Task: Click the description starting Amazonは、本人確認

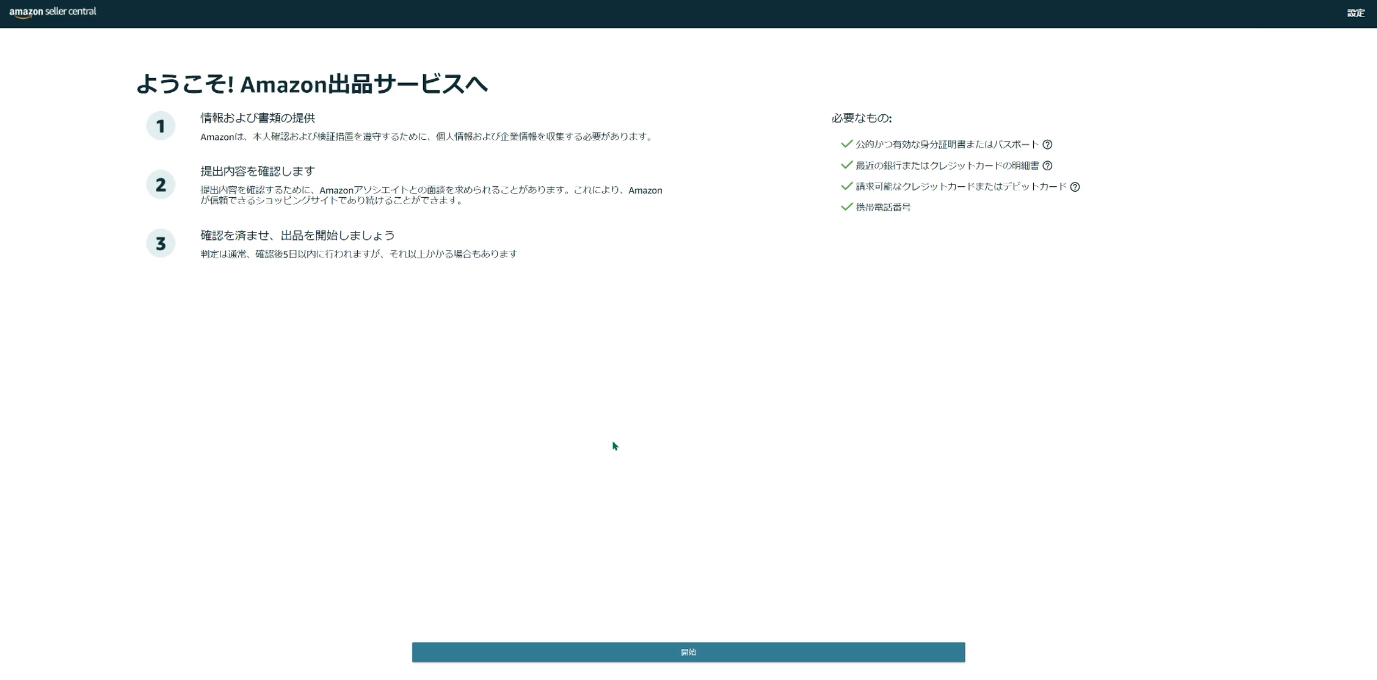Action: pos(427,137)
